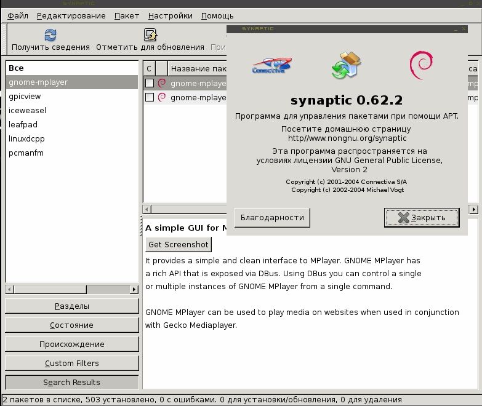This screenshot has width=482, height=406.
Task: Show filters by Происхождение
Action: pos(72,344)
